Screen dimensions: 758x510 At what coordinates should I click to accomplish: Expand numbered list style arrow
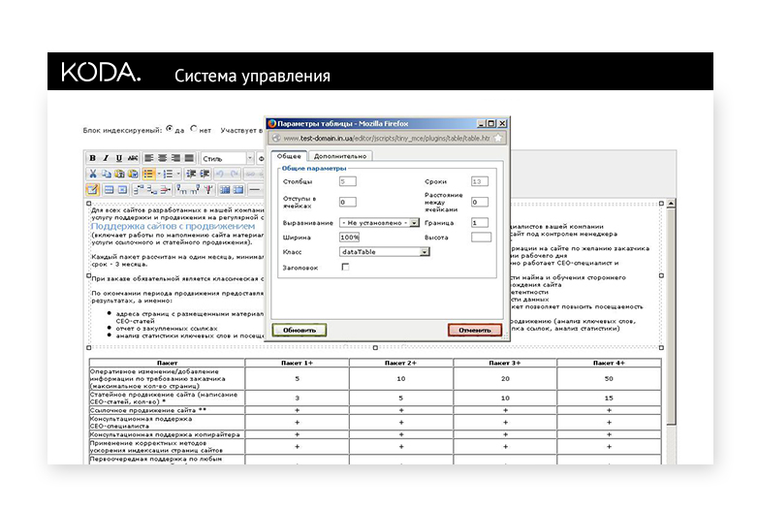(x=178, y=174)
